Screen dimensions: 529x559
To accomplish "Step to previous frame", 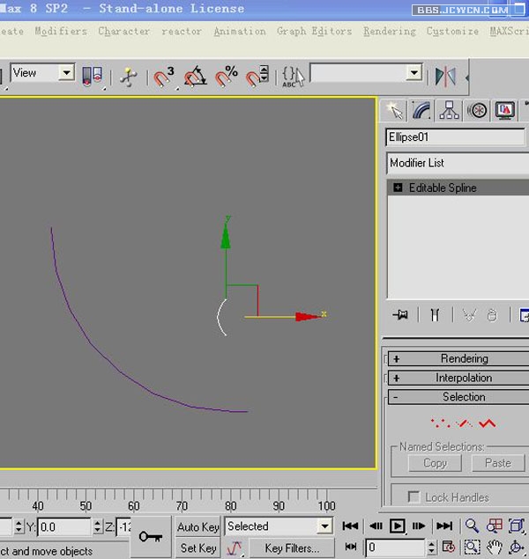I will 376,526.
